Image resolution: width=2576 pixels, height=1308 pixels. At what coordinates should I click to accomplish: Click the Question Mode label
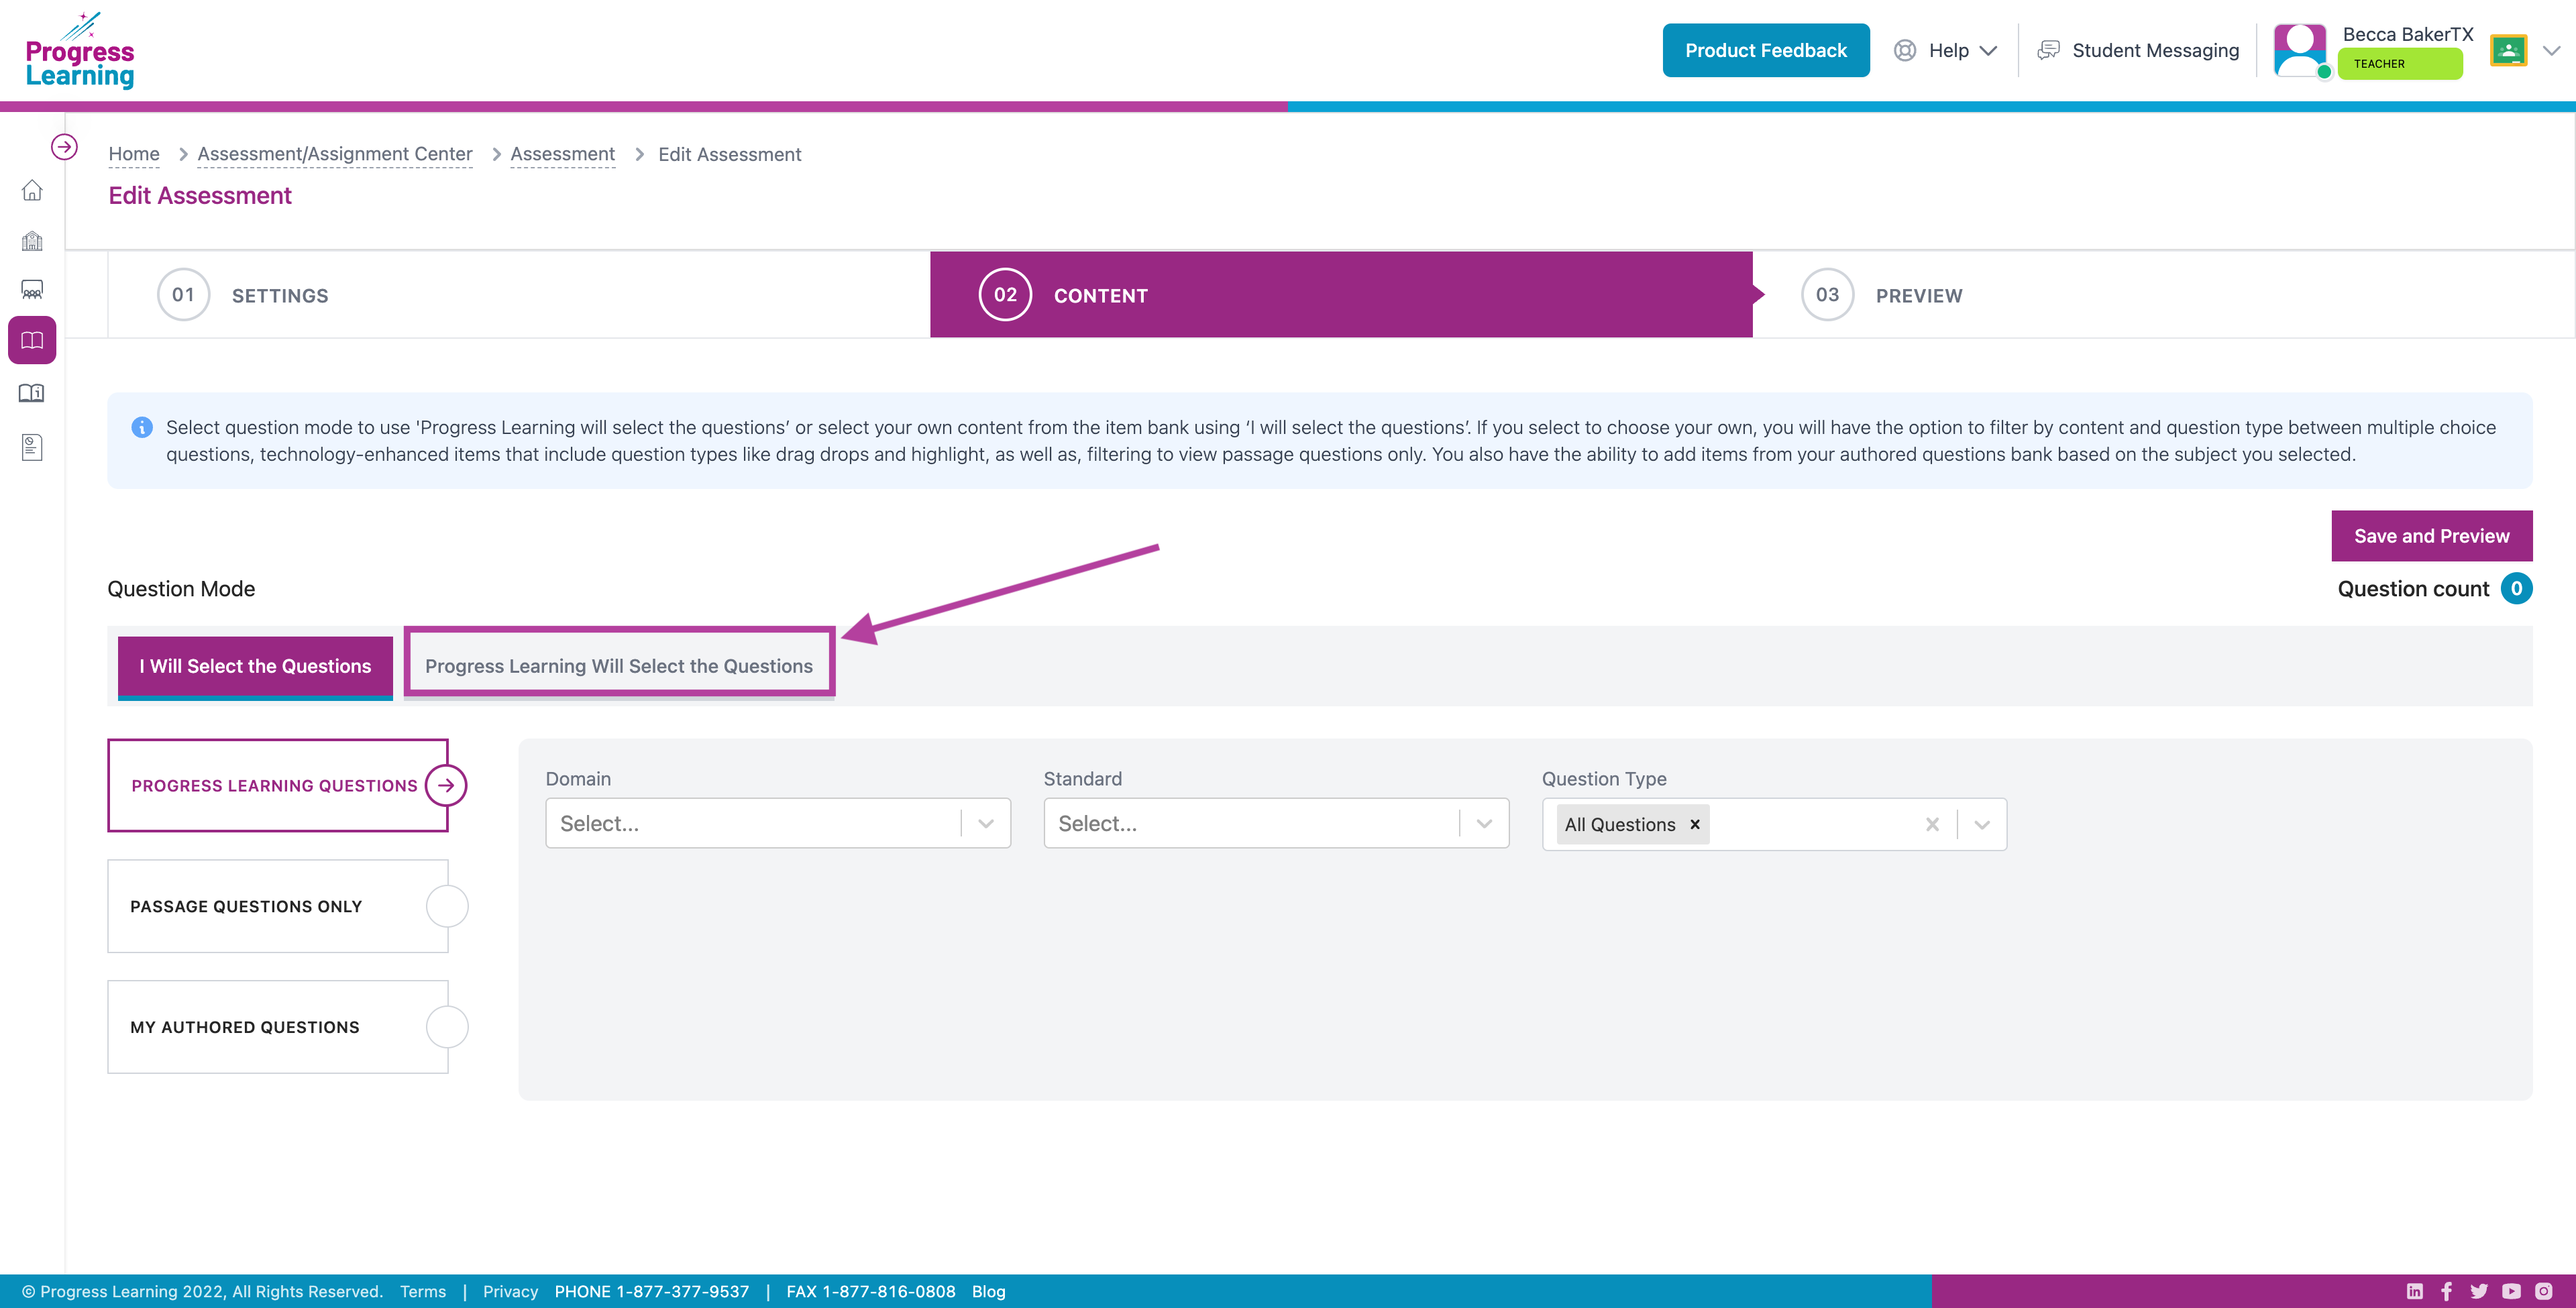coord(181,588)
